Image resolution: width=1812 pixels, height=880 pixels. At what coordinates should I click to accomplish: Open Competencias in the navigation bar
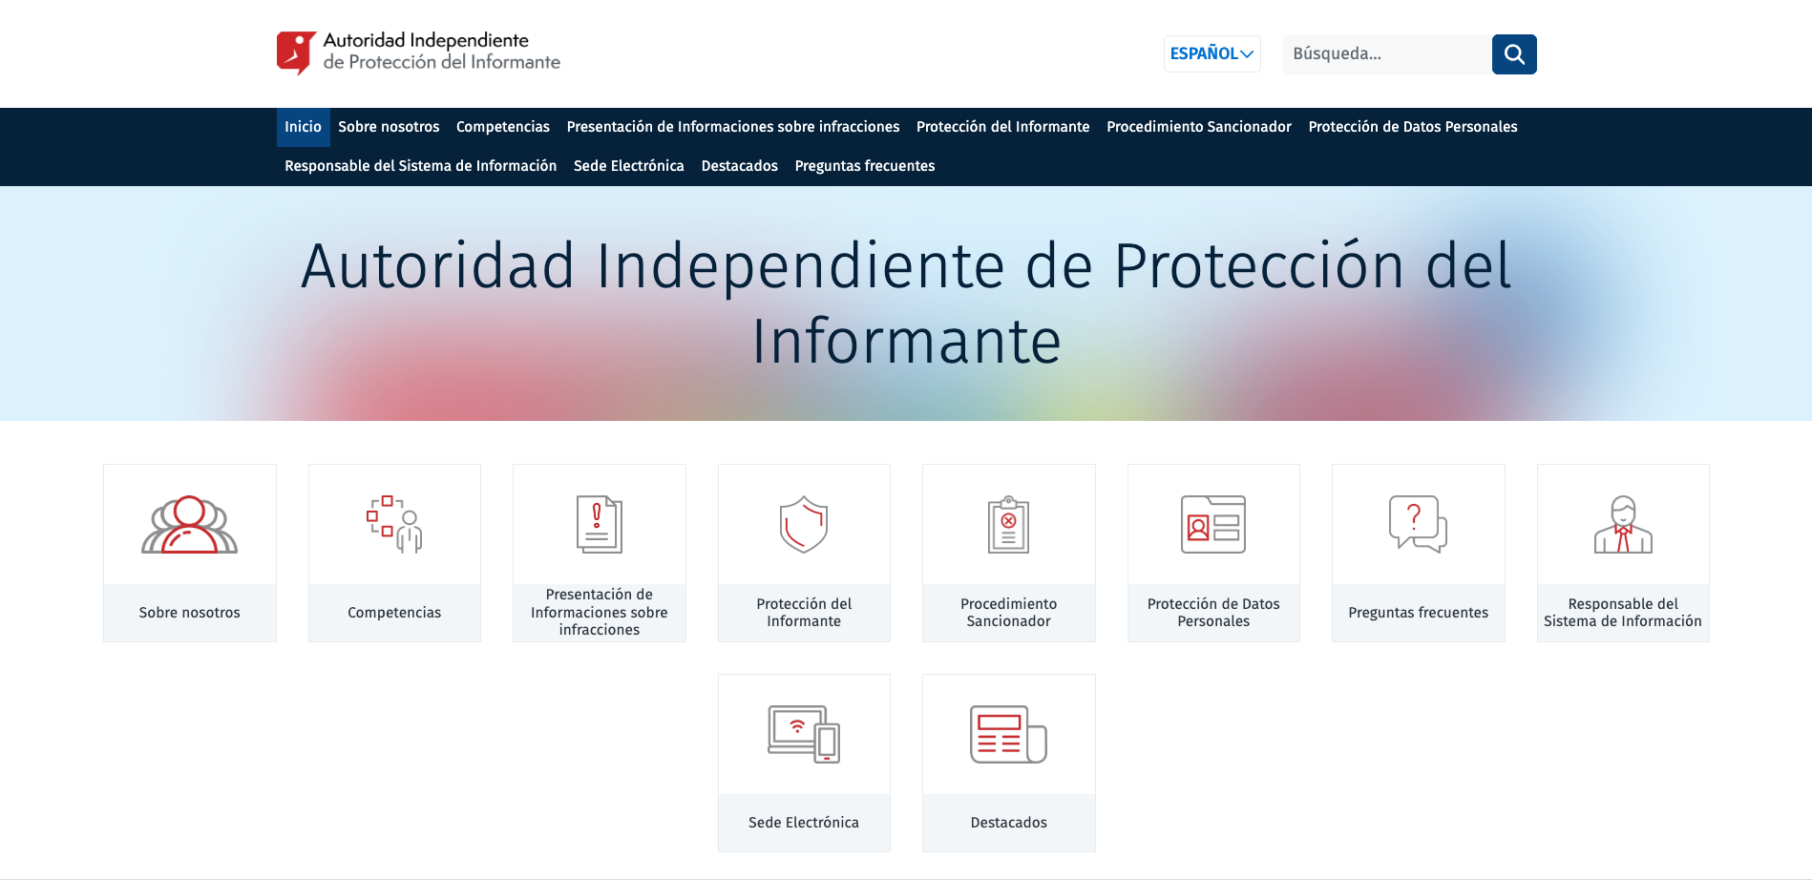point(502,127)
